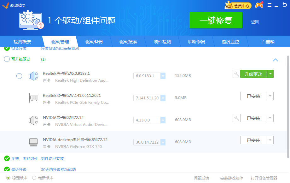Select the Realtek声卡驱动 row checkbox

[19, 76]
